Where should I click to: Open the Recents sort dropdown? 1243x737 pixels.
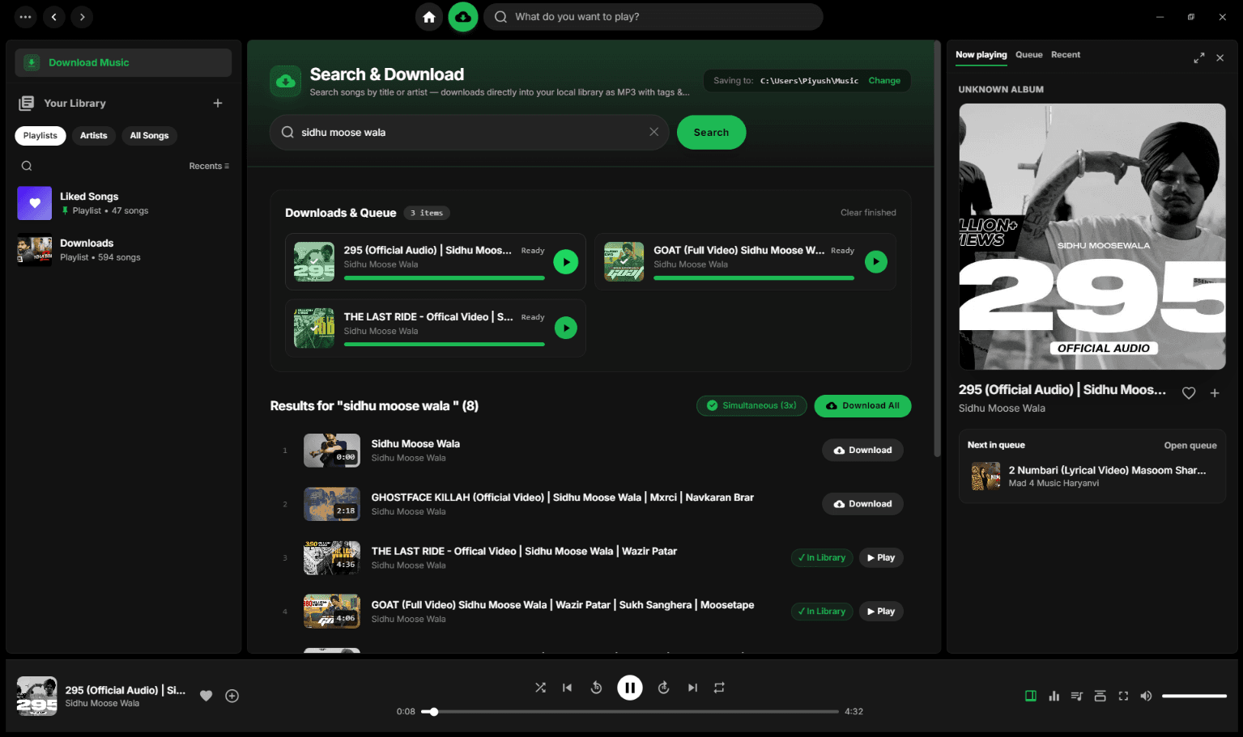[209, 166]
